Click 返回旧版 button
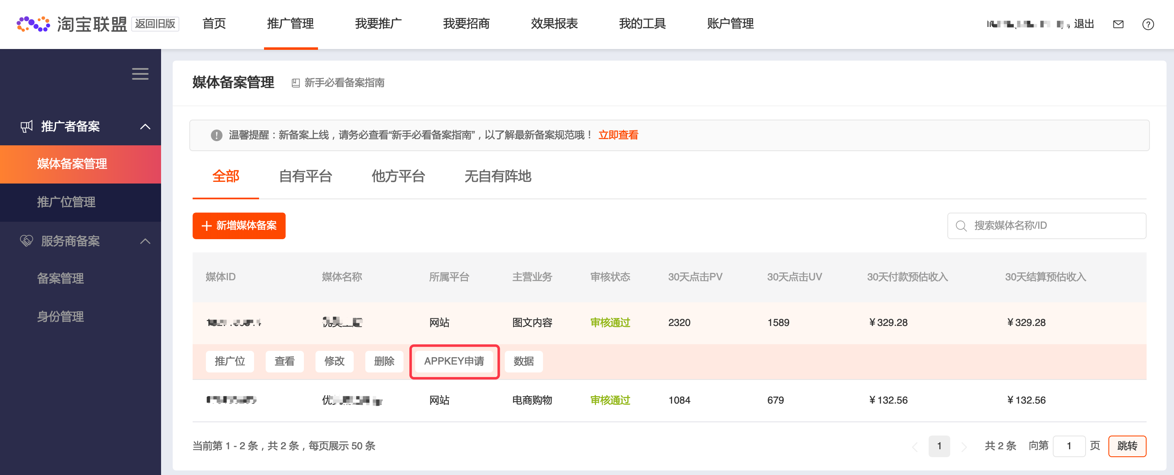This screenshot has width=1174, height=475. click(155, 24)
